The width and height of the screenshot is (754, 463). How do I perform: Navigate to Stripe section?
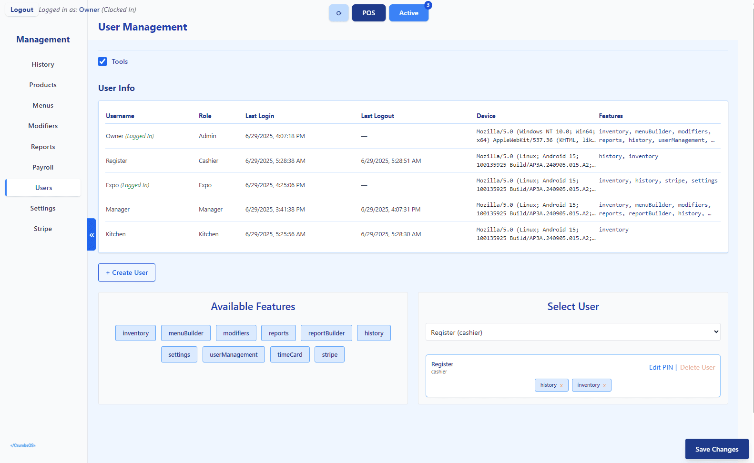[43, 229]
